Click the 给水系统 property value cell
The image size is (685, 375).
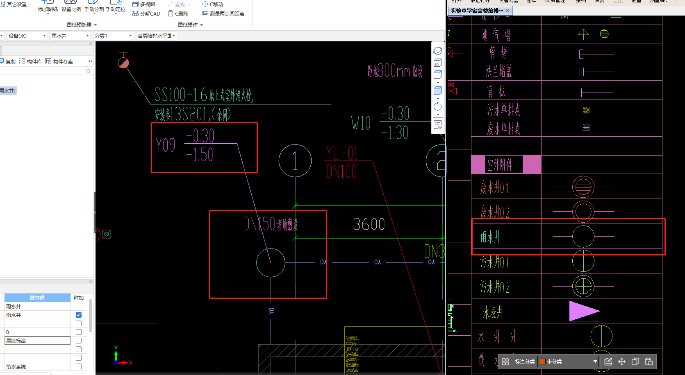37,366
